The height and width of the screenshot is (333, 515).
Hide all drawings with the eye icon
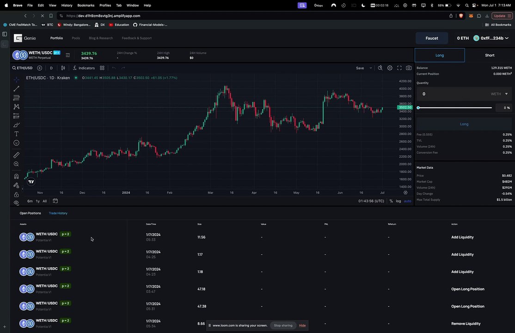point(16,203)
